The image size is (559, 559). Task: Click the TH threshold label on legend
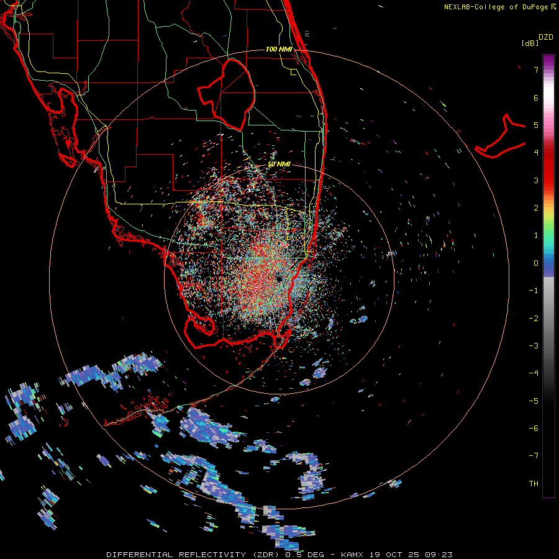pos(534,484)
